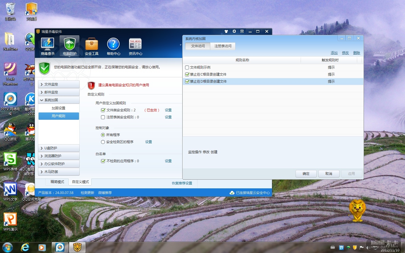
Task: Expand the U盘防护 section
Action: (59, 148)
